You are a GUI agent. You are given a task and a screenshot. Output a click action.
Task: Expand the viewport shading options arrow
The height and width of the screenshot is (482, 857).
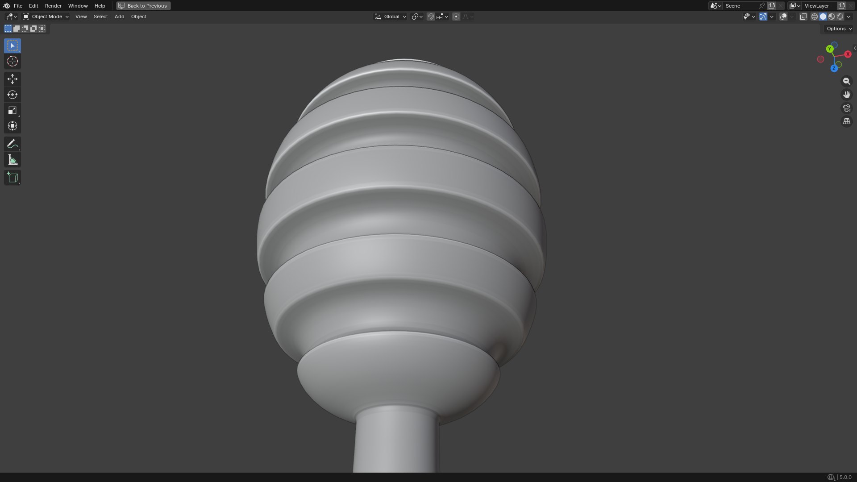pyautogui.click(x=849, y=17)
